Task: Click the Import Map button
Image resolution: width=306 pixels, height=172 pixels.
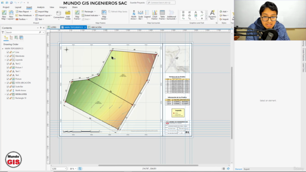Action: tap(42, 11)
